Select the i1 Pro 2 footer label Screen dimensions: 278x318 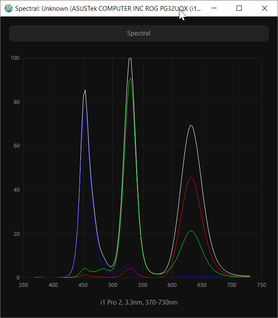[139, 302]
